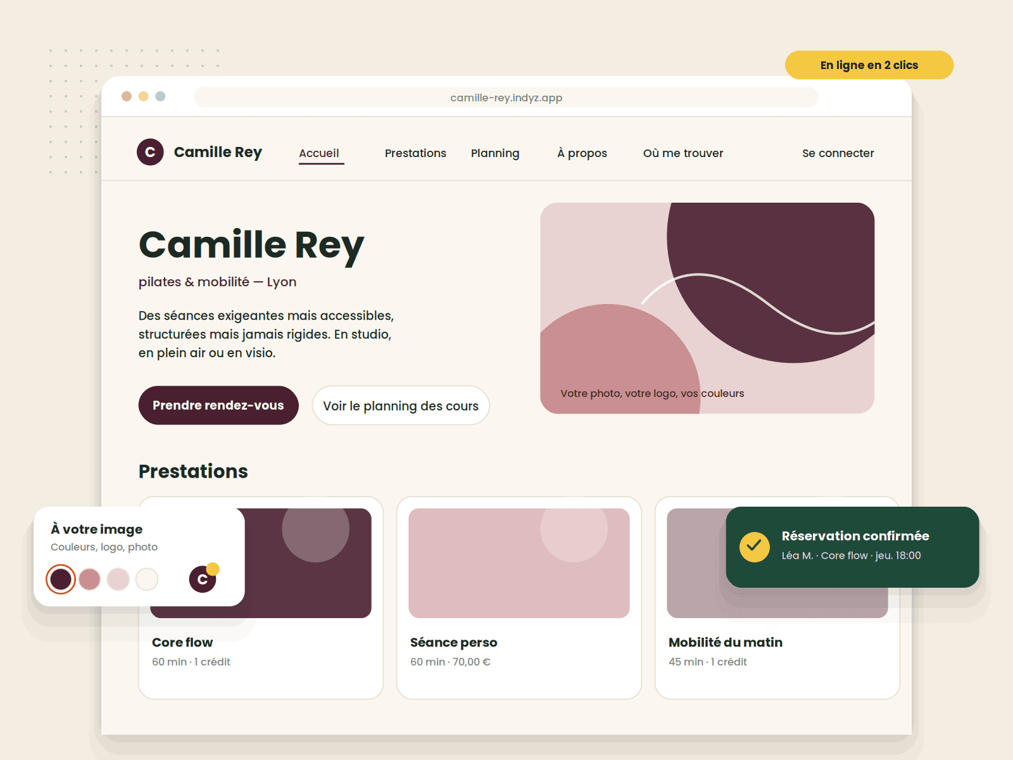Click 'pilates & mobilité — Lyon' subtitle
Image resolution: width=1013 pixels, height=760 pixels.
pyautogui.click(x=218, y=282)
